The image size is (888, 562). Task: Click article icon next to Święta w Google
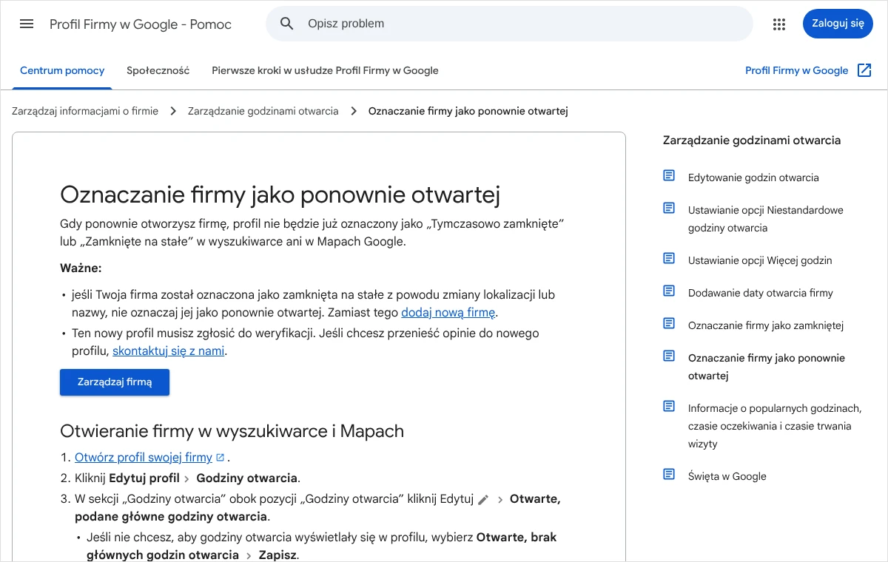669,475
